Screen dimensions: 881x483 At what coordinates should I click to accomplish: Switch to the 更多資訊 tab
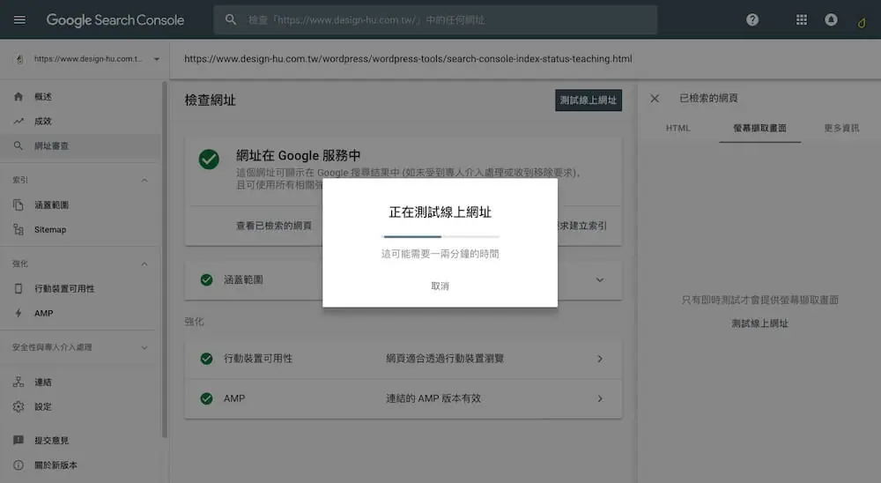(841, 128)
